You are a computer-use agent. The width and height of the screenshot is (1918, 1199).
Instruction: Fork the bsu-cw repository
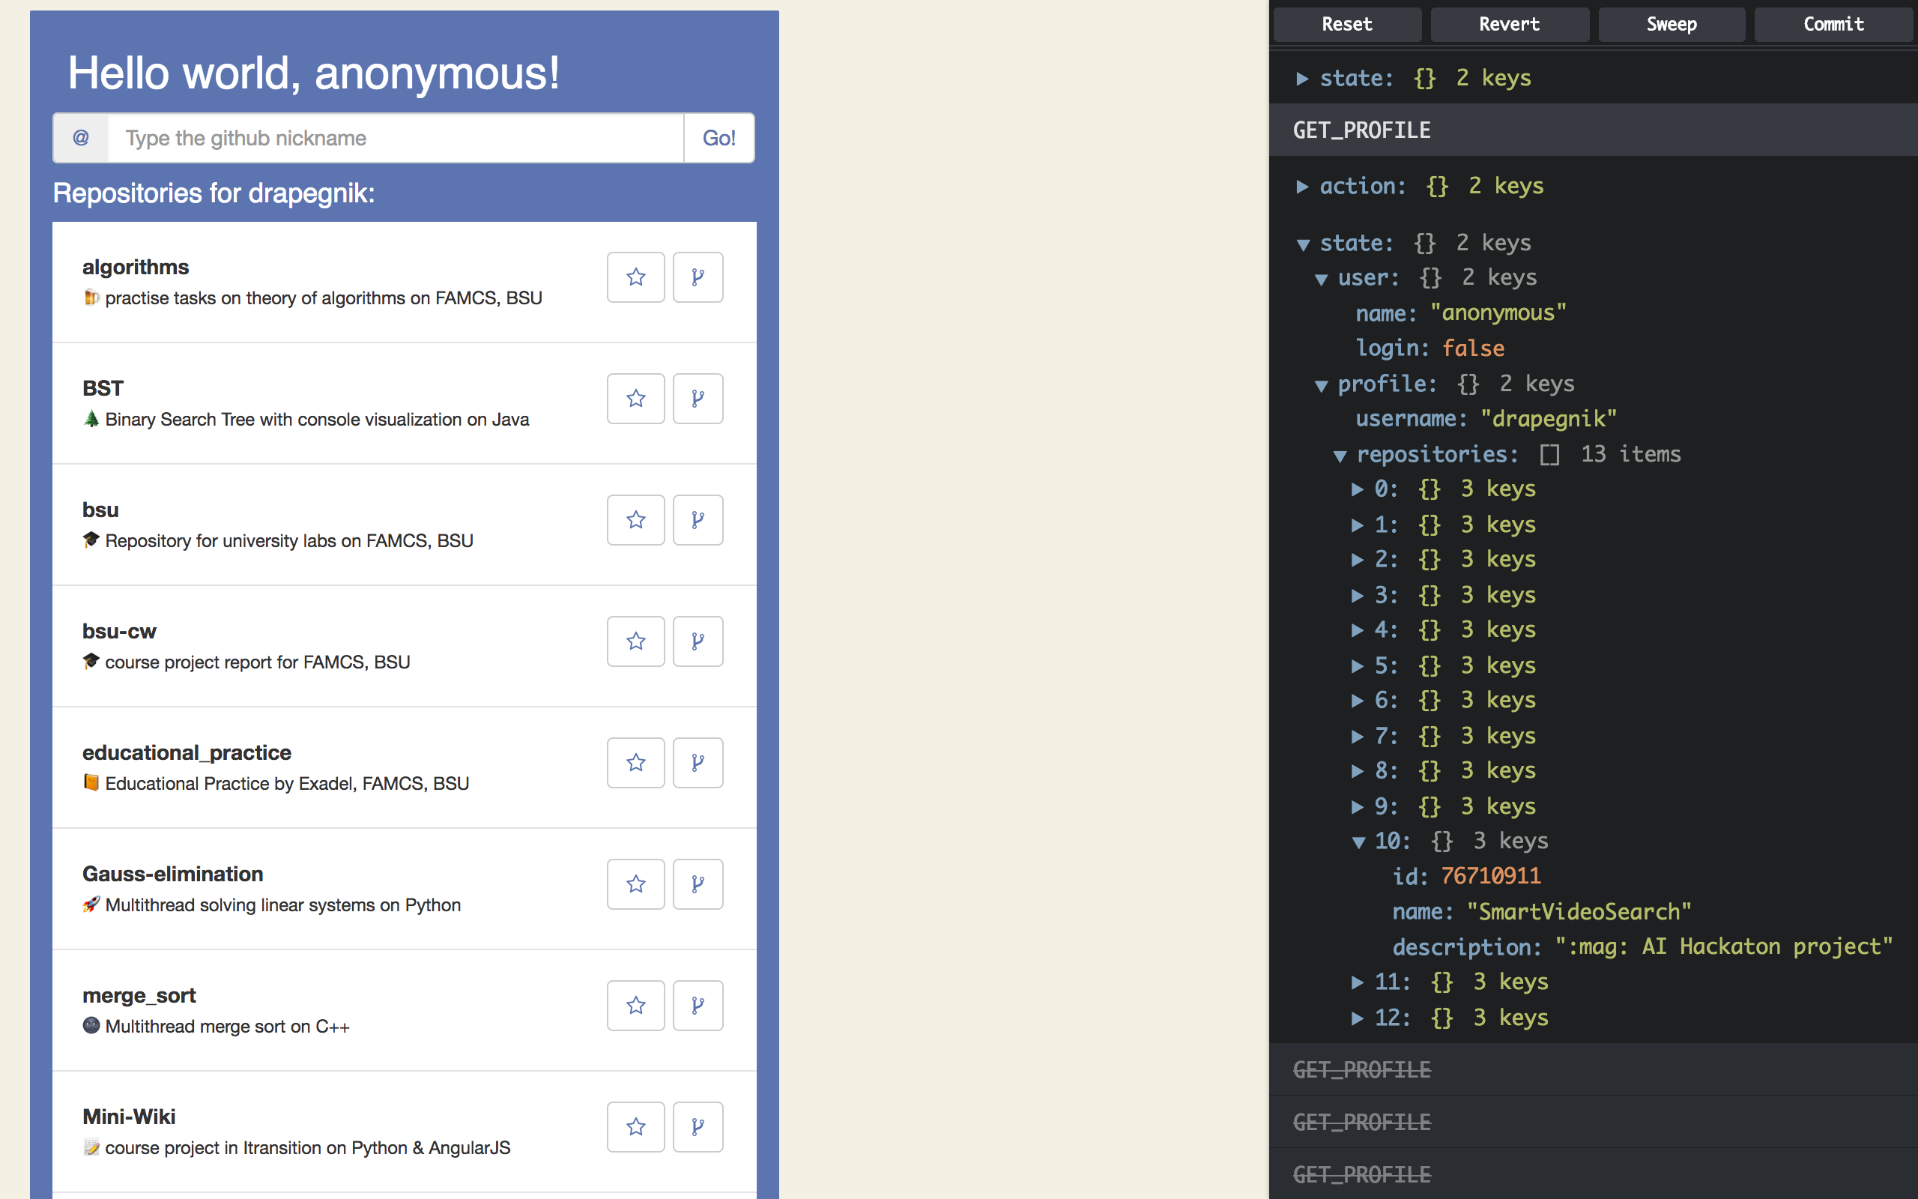pyautogui.click(x=698, y=641)
